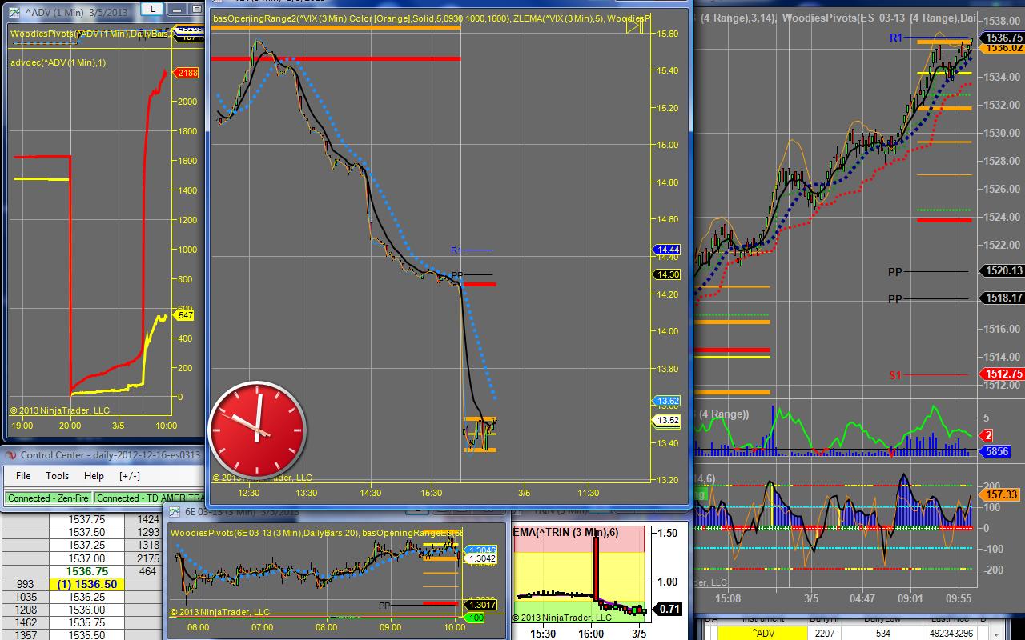The image size is (1025, 640).
Task: Click the ^ADV chart window icon
Action: pyautogui.click(x=14, y=14)
